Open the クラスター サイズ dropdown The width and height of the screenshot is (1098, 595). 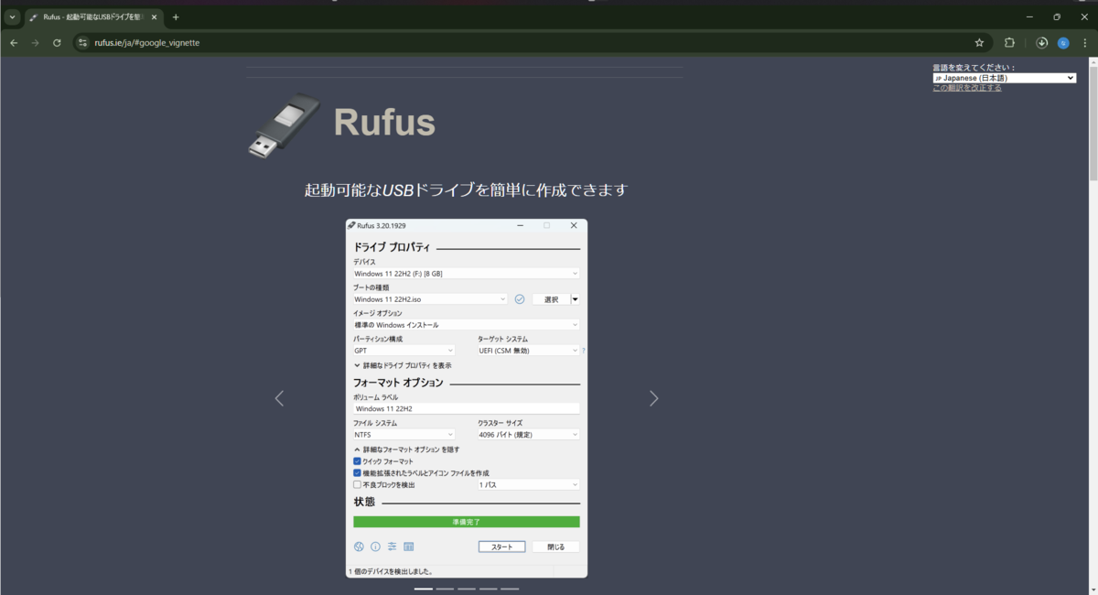pyautogui.click(x=529, y=435)
